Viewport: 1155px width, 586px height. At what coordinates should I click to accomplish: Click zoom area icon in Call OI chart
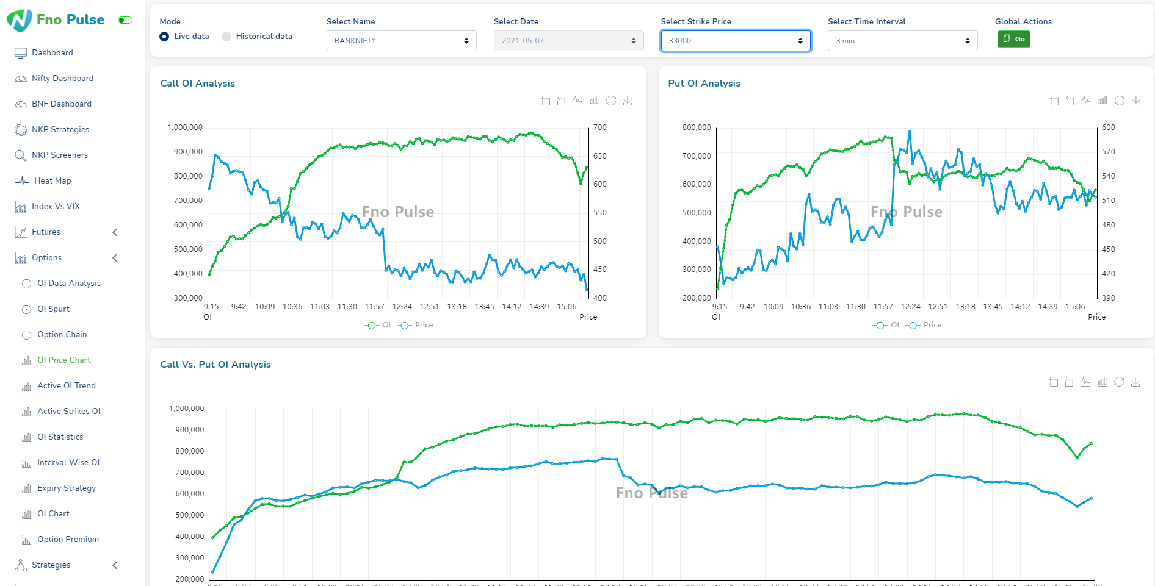click(x=545, y=101)
